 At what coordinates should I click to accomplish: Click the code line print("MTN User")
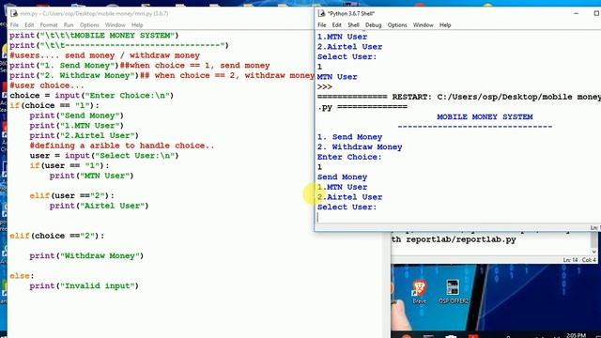coord(92,176)
